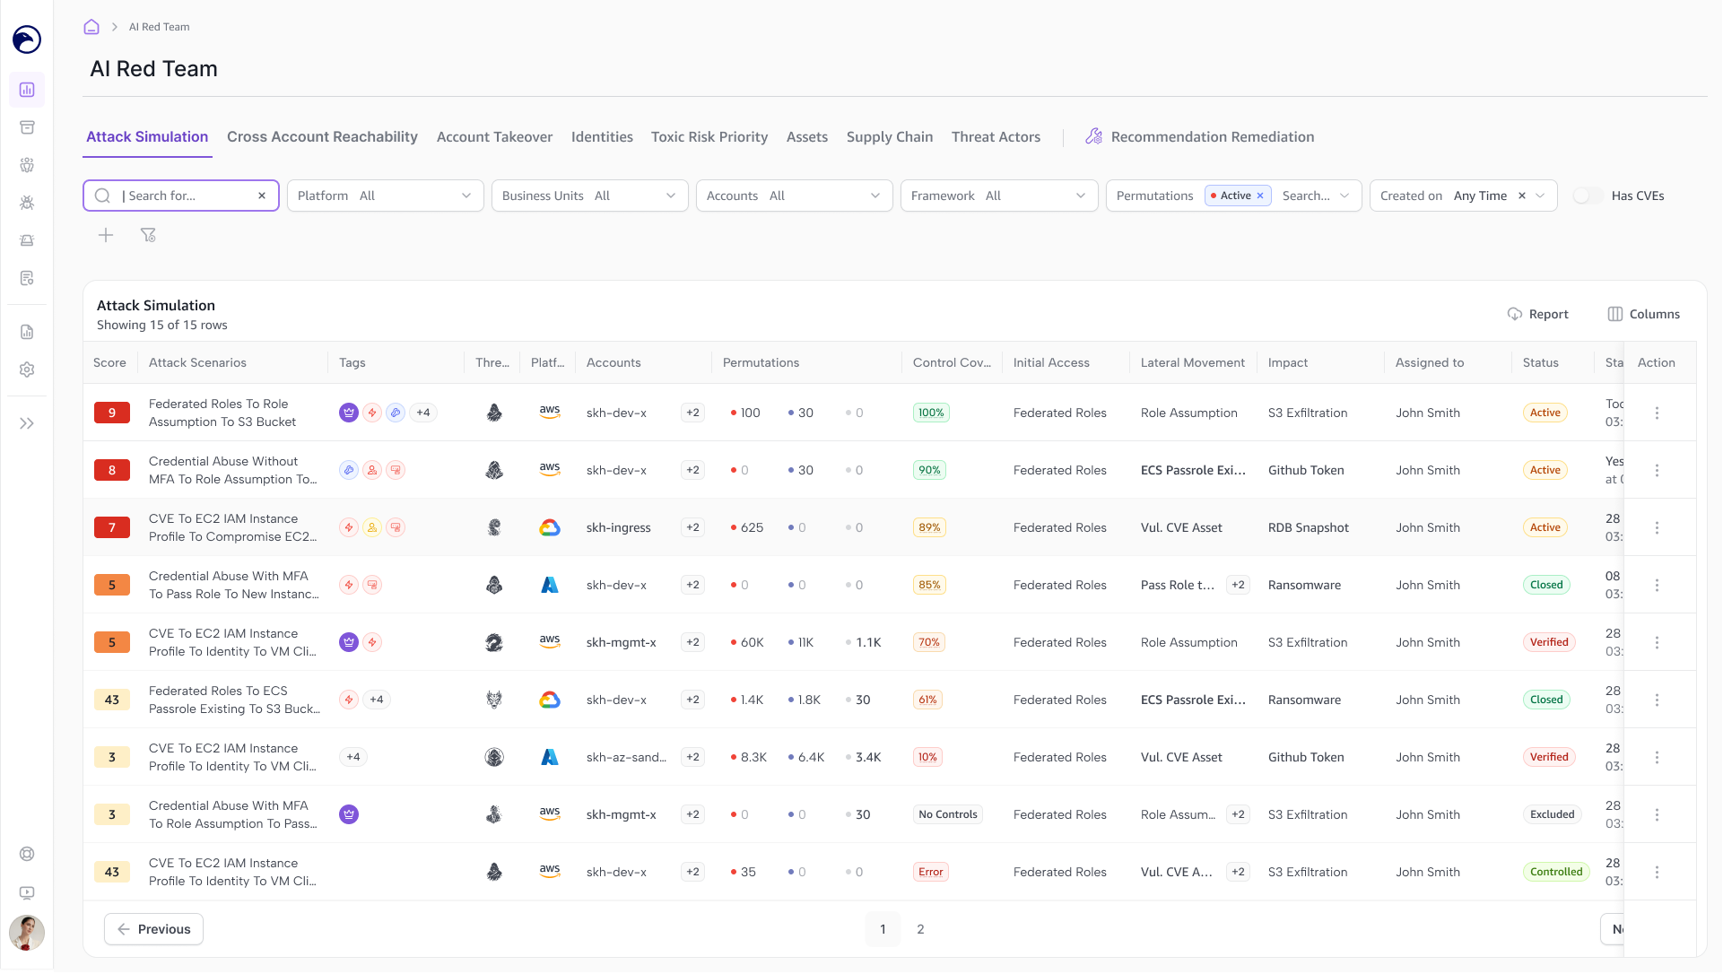Click threat actor icon in skh-ingress row
Image resolution: width=1723 pixels, height=974 pixels.
click(x=494, y=527)
